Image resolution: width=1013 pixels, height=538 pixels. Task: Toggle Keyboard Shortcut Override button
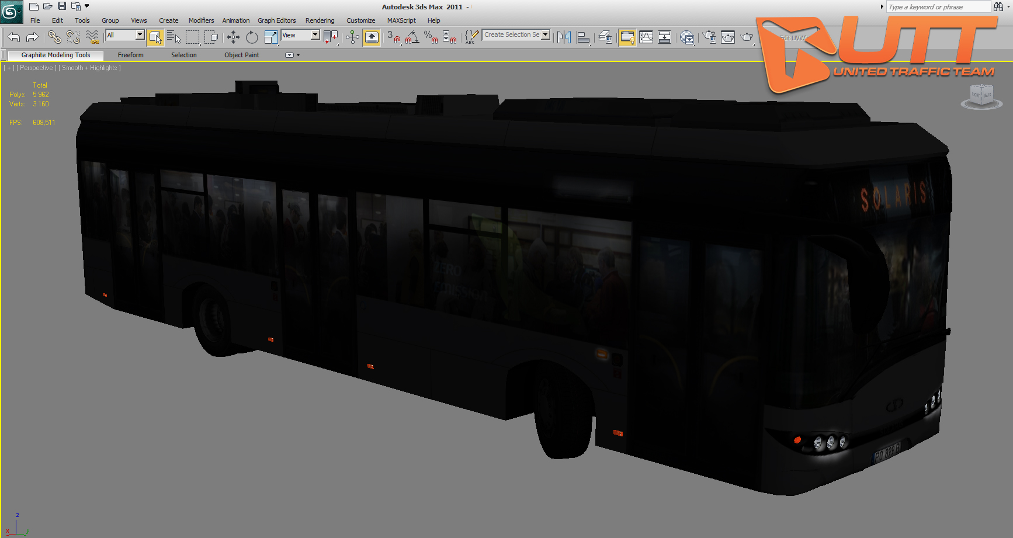click(372, 37)
